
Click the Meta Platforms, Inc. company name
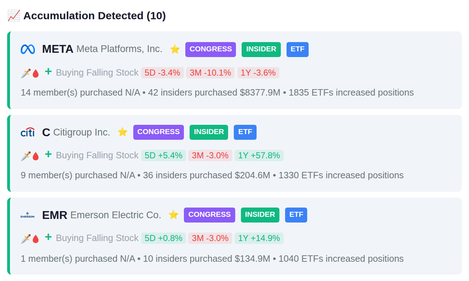pos(119,49)
